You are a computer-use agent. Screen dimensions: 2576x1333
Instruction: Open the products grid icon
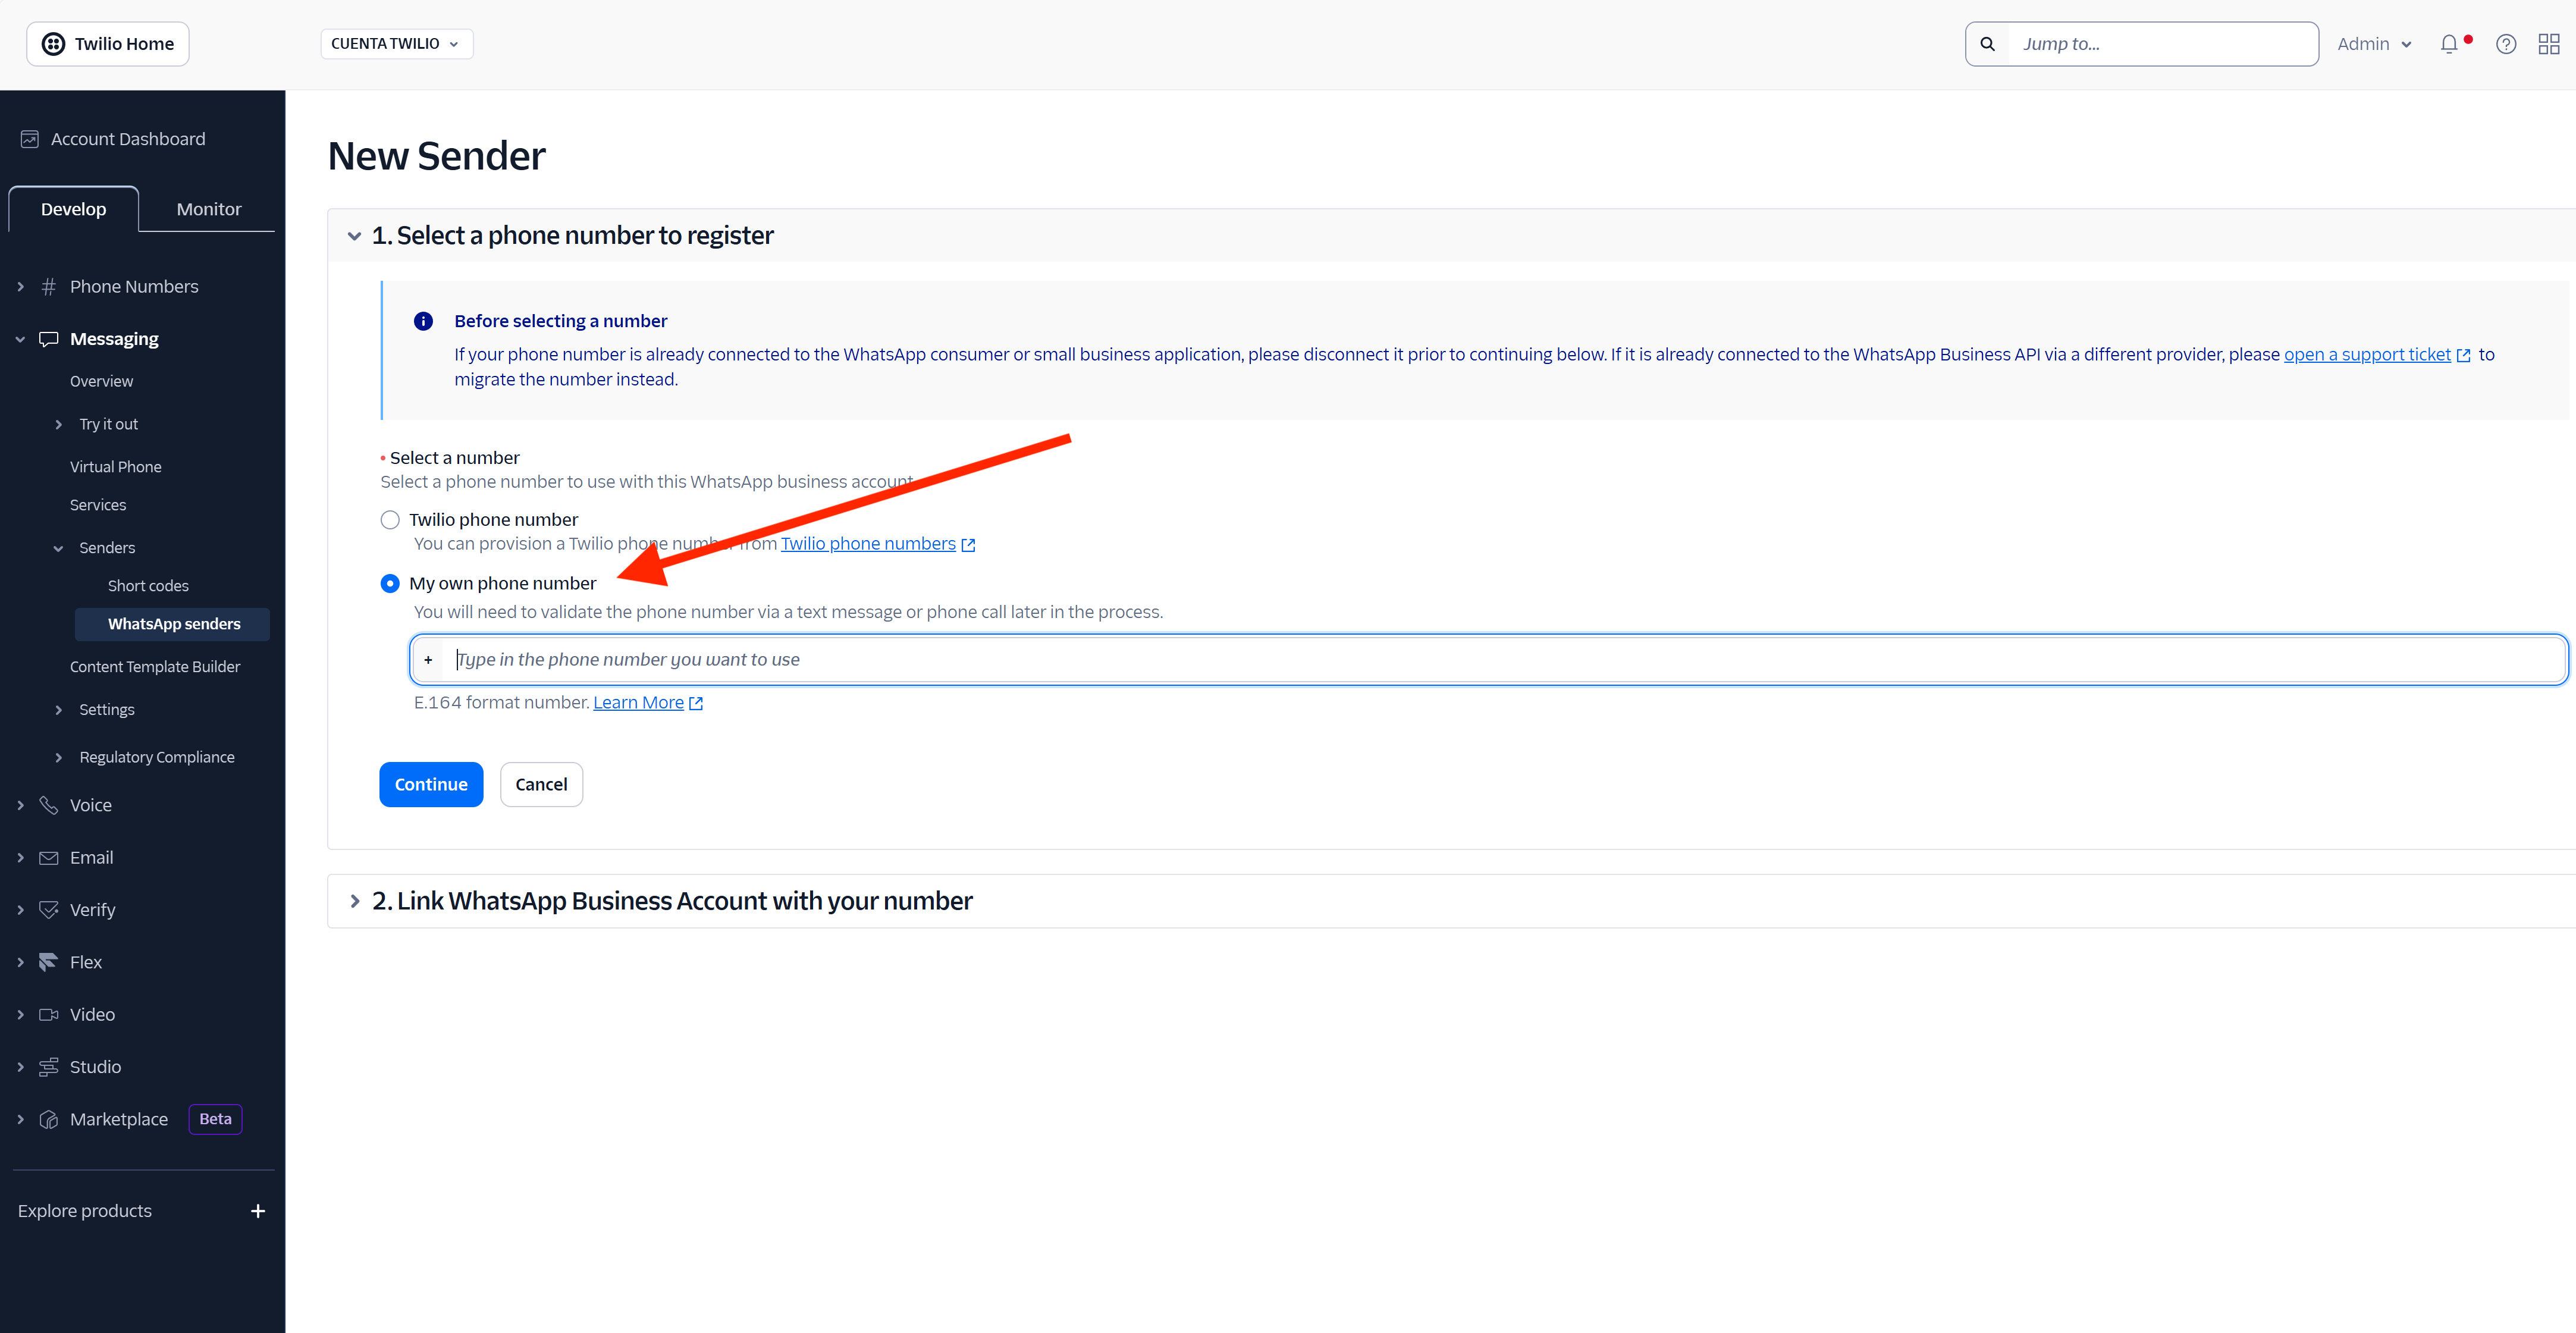pos(2549,44)
